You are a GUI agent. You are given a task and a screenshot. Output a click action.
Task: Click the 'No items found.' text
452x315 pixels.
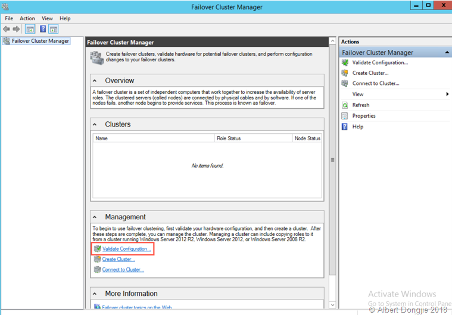(207, 166)
